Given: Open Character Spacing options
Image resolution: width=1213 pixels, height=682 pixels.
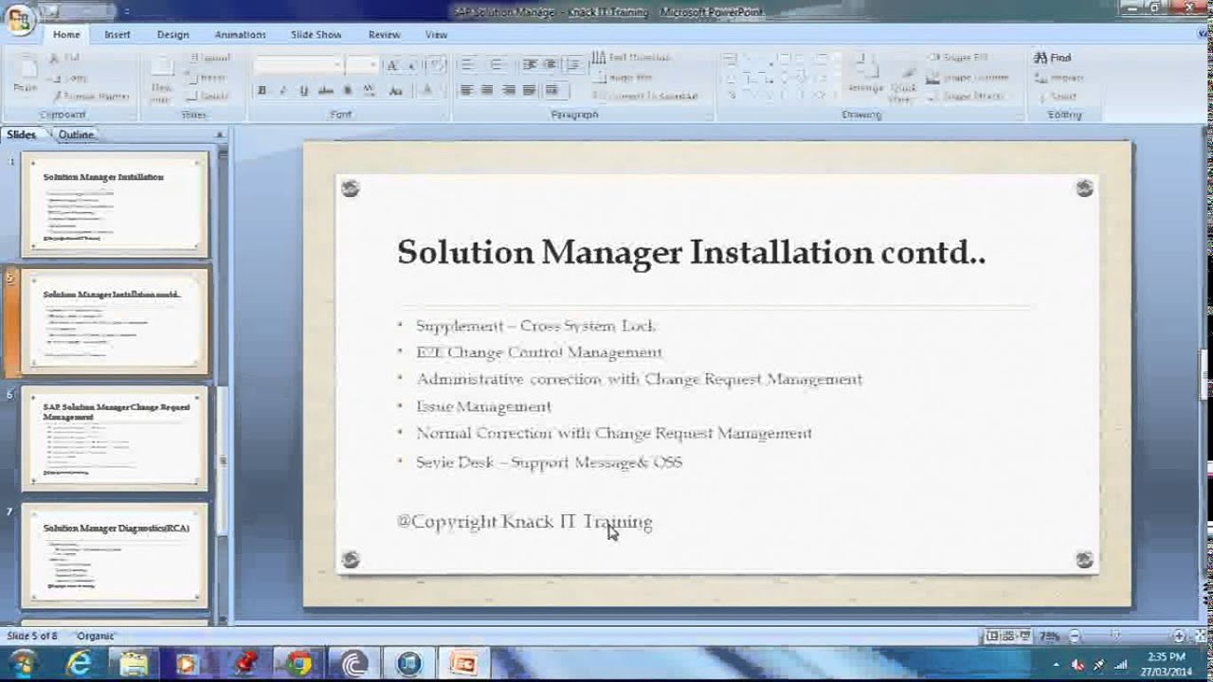Looking at the screenshot, I should click(x=369, y=91).
